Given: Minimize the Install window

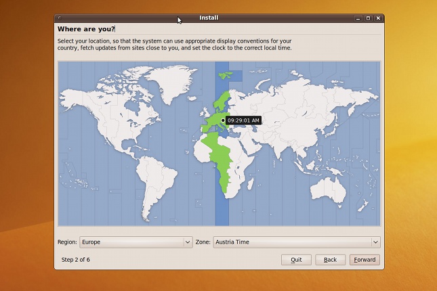Looking at the screenshot, I should [358, 18].
